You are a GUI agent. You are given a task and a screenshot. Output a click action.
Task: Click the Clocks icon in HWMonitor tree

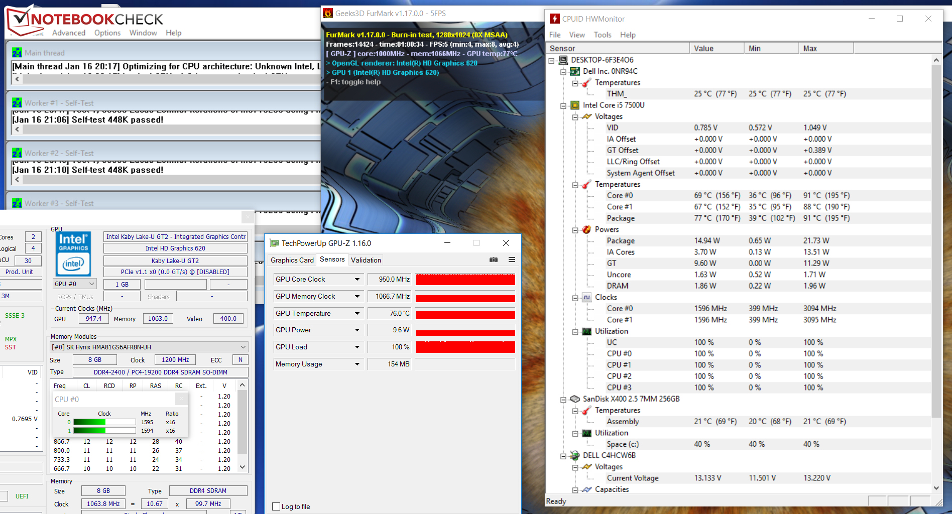coord(586,297)
